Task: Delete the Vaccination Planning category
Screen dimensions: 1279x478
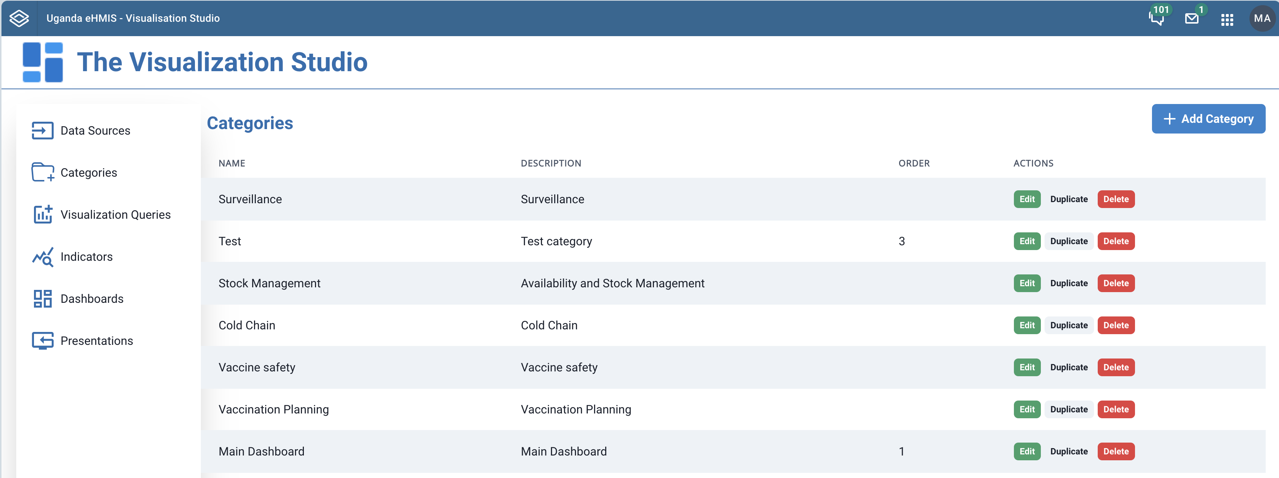Action: (x=1116, y=409)
